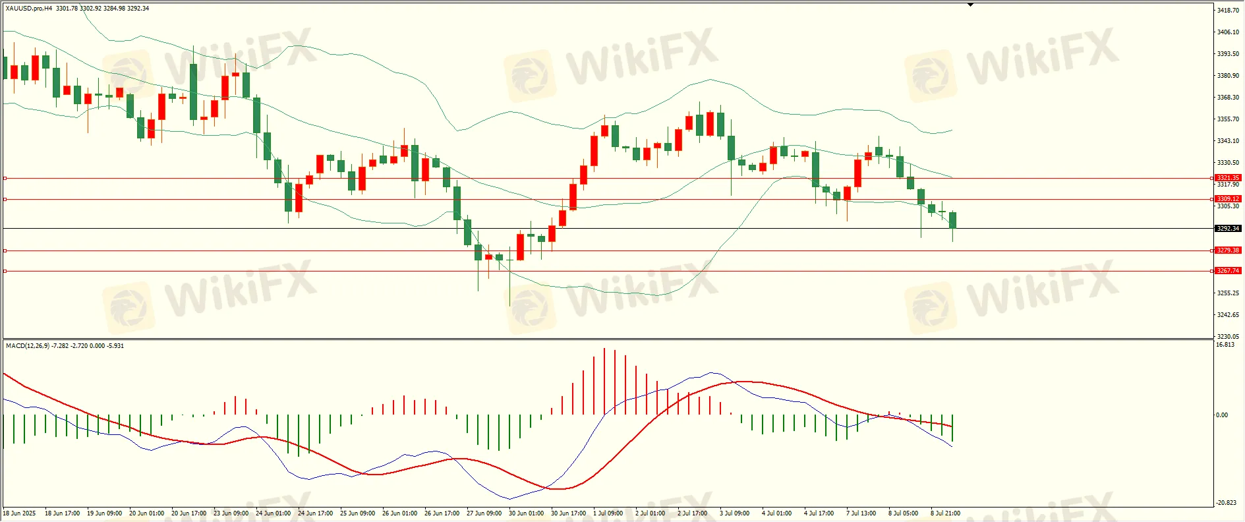
Task: Click the 20 Jun 17:00 time label
Action: (x=189, y=513)
